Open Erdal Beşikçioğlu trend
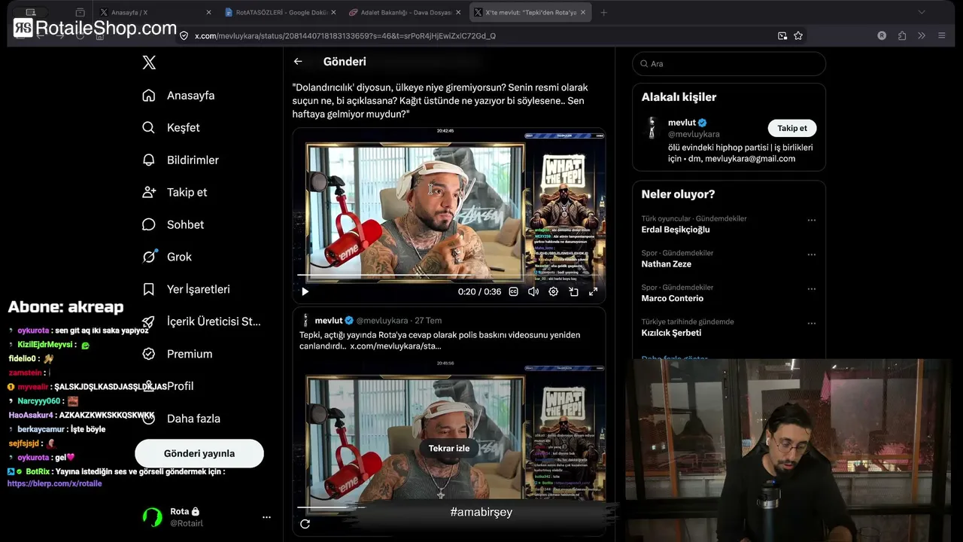 (676, 230)
